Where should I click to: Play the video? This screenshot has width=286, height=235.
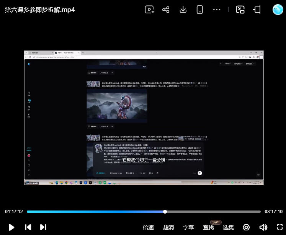11,227
